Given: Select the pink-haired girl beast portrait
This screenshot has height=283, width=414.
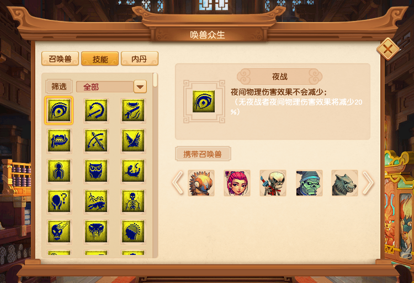Looking at the screenshot, I should (x=237, y=183).
